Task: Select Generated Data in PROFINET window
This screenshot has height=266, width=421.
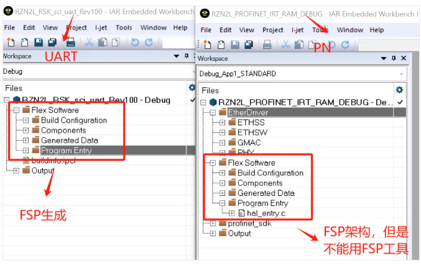Action: pos(266,193)
